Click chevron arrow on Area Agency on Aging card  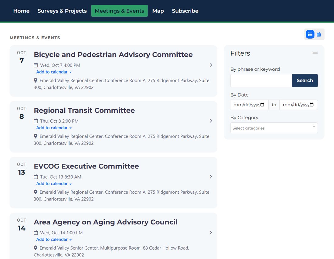coord(211,232)
